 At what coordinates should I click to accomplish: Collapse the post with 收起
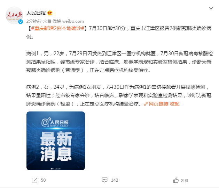pos(174,104)
